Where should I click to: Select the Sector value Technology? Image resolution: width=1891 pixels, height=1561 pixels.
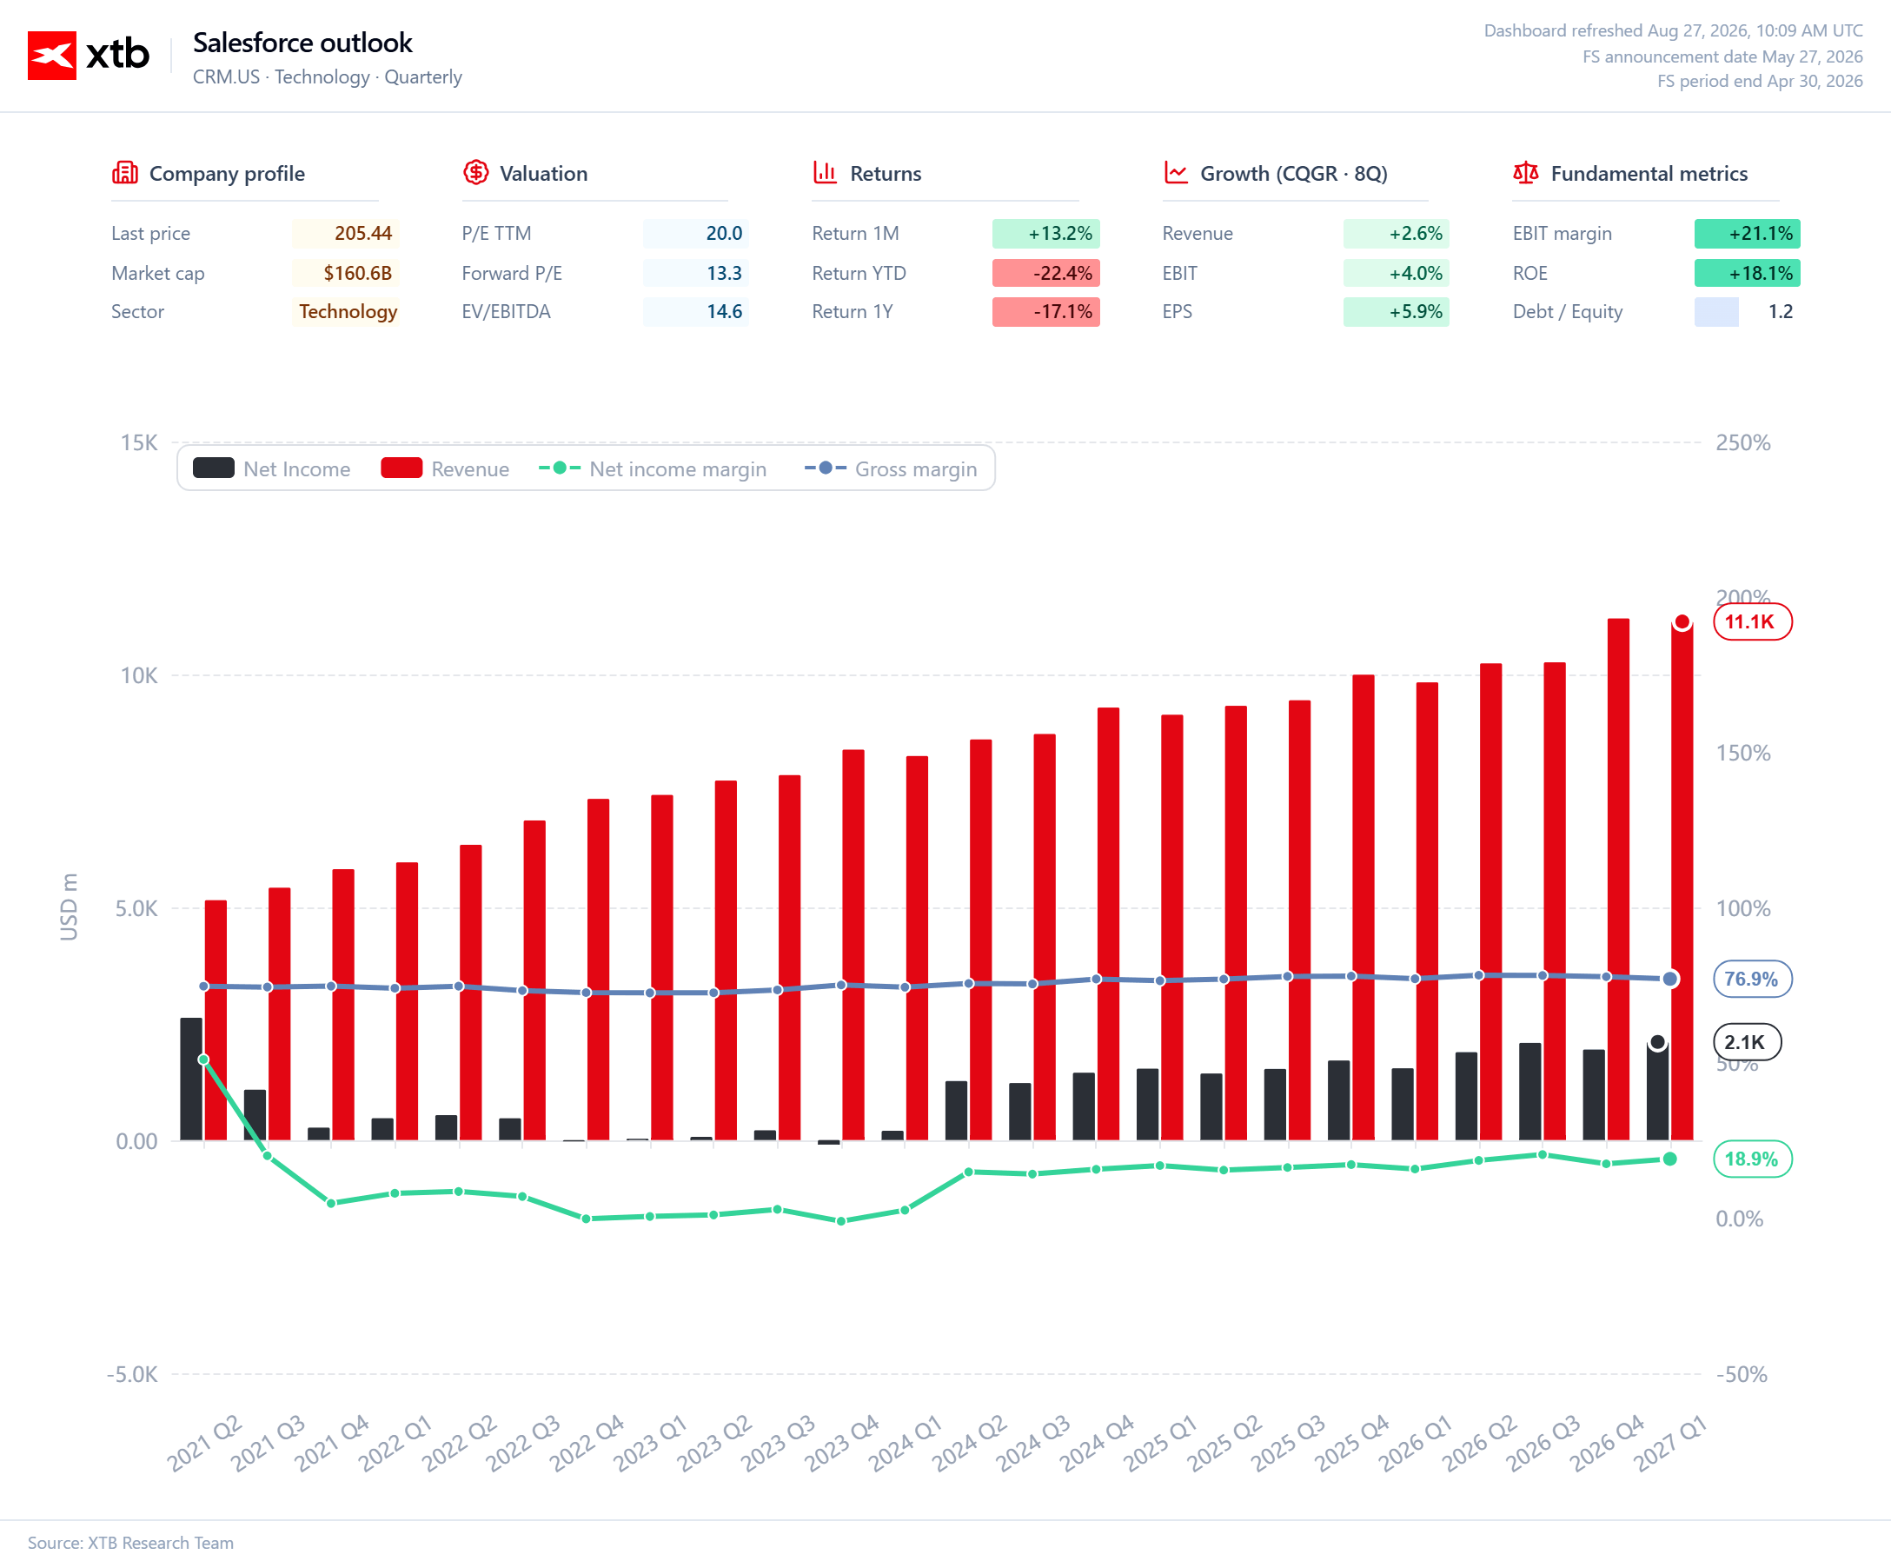348,312
